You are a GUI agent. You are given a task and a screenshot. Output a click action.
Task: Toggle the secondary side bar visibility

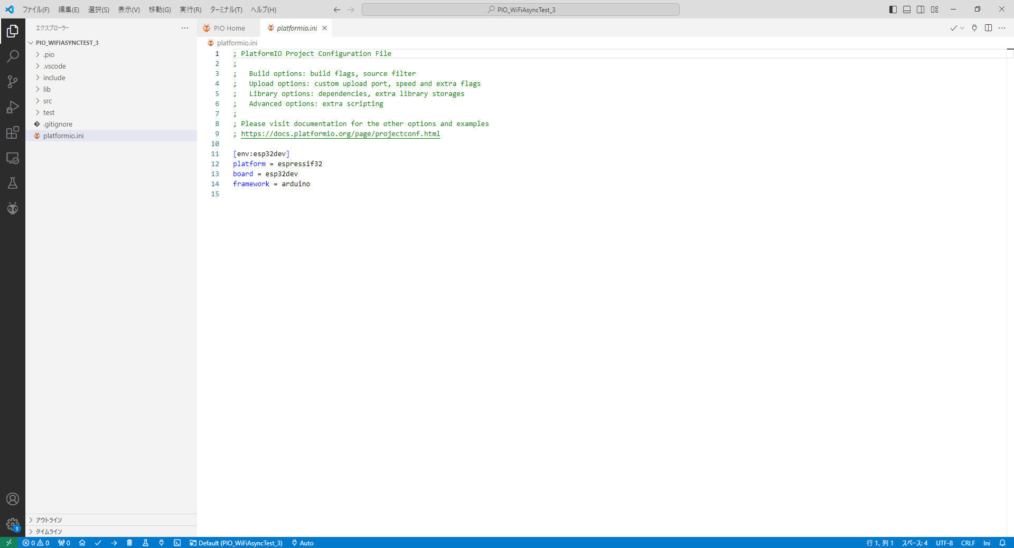[921, 9]
